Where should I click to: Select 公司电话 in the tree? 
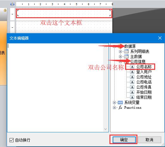click(144, 82)
